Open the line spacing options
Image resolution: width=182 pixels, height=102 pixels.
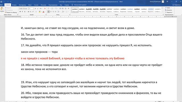[59, 12]
